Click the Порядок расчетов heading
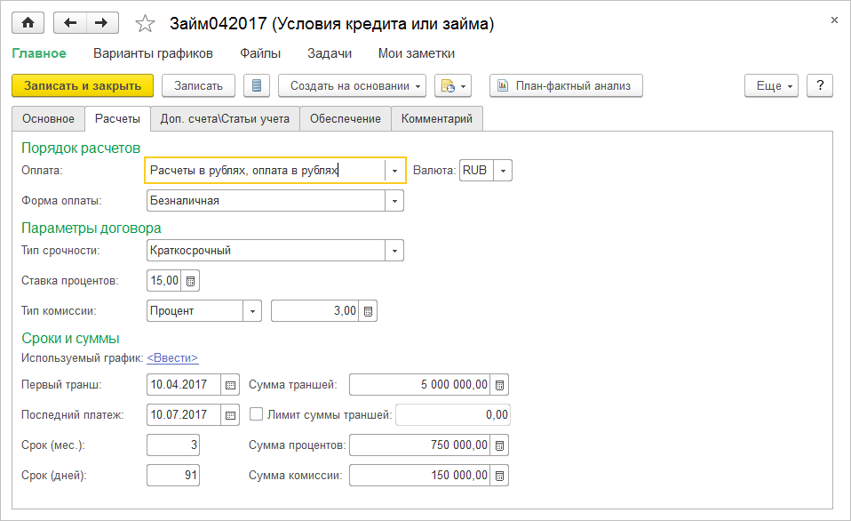Viewport: 851px width, 521px height. 81,148
